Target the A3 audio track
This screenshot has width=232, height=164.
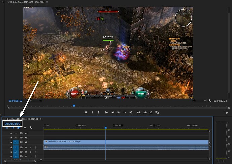(x=16, y=156)
